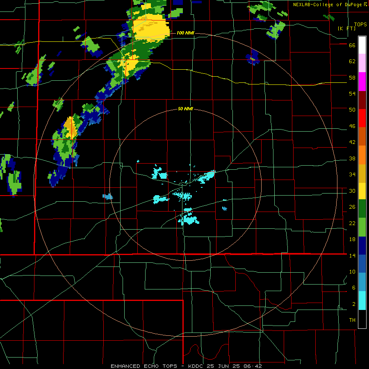
Task: Click the 26 legend value
Action: coord(352,207)
